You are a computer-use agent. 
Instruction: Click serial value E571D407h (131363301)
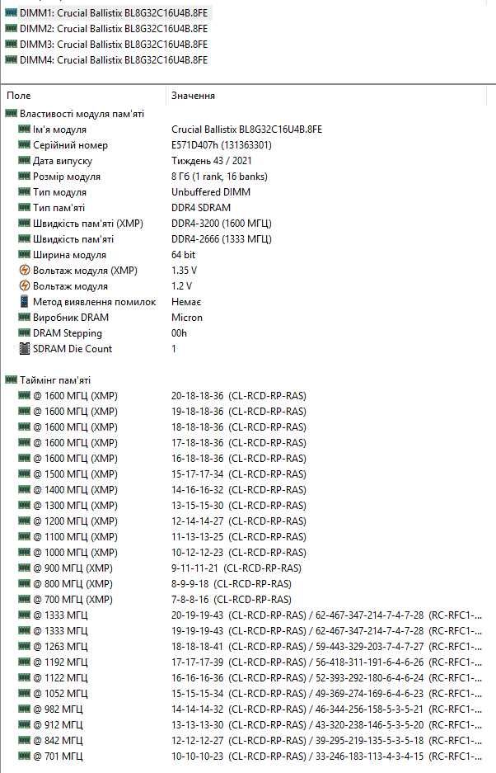coord(222,145)
